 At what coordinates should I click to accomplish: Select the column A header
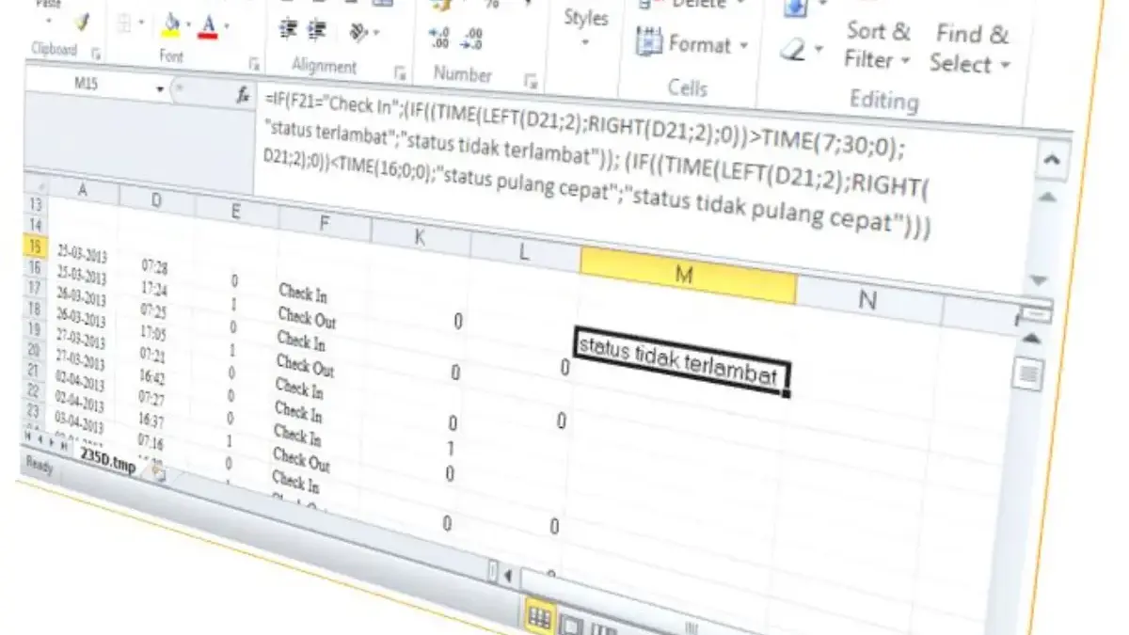click(x=83, y=189)
